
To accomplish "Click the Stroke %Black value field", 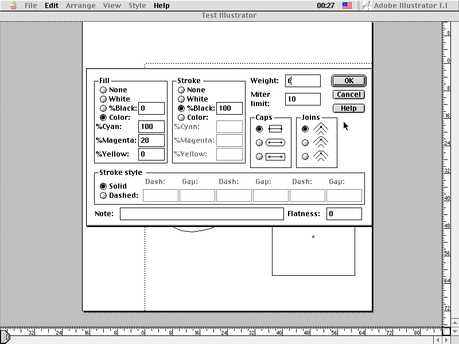I will [x=229, y=108].
